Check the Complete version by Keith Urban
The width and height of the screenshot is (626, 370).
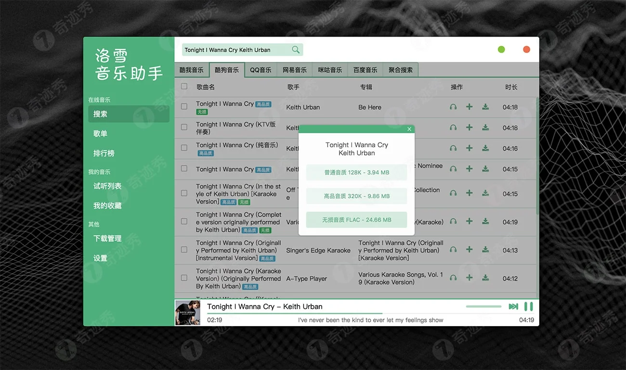184,222
